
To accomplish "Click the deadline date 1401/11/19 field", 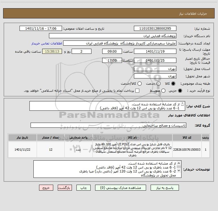I will coord(155,52).
